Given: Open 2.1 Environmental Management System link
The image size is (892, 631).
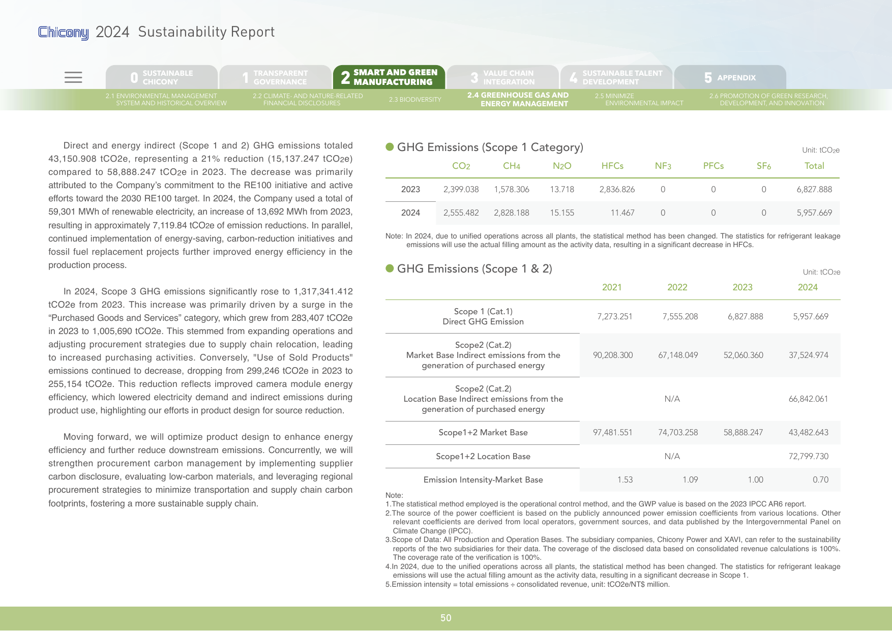Looking at the screenshot, I should point(166,100).
